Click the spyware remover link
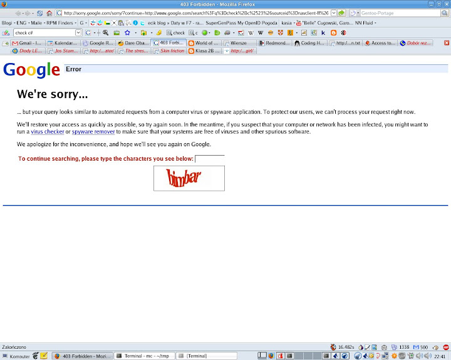The image size is (451, 360). pos(93,132)
